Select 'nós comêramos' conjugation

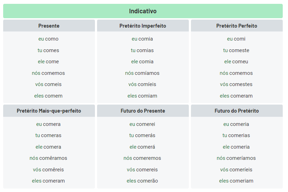coord(48,158)
